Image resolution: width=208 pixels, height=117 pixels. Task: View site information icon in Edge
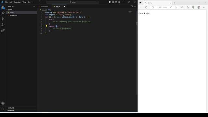tap(153, 7)
